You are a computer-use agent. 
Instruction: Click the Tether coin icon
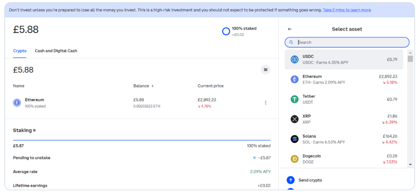pos(294,99)
